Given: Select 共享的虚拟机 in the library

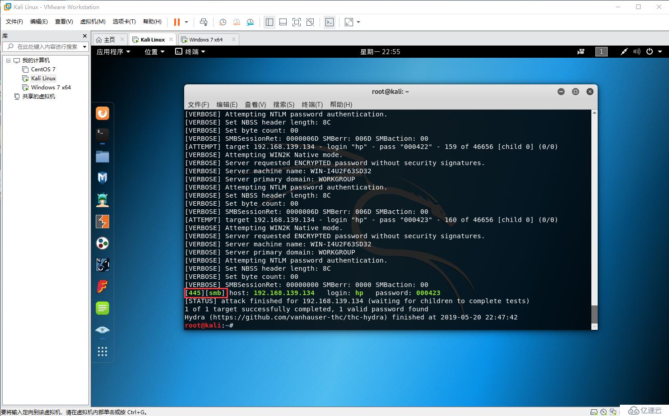Looking at the screenshot, I should (x=39, y=97).
